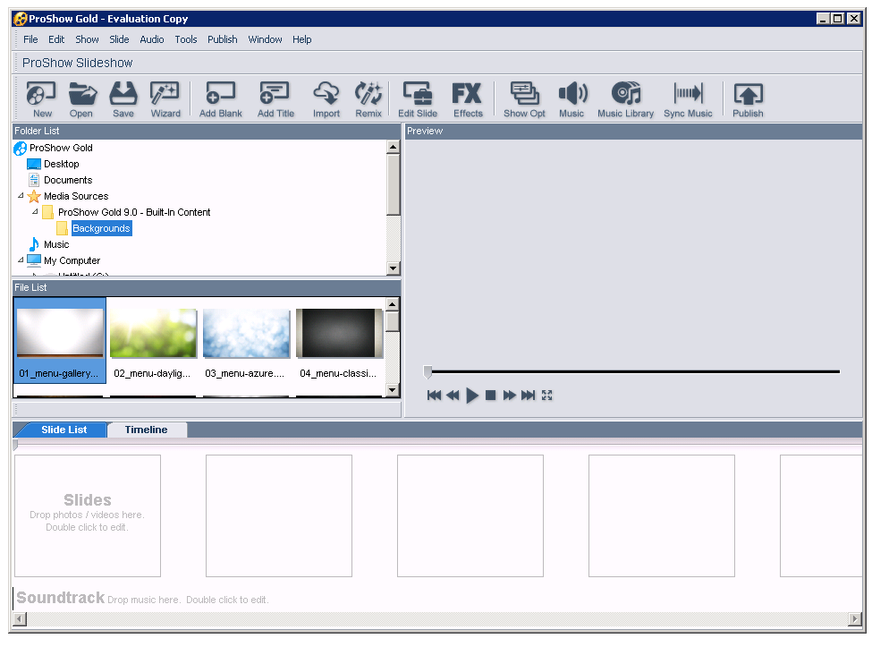Viewport: 872px width, 647px height.
Task: Open the Edit menu
Action: [56, 39]
